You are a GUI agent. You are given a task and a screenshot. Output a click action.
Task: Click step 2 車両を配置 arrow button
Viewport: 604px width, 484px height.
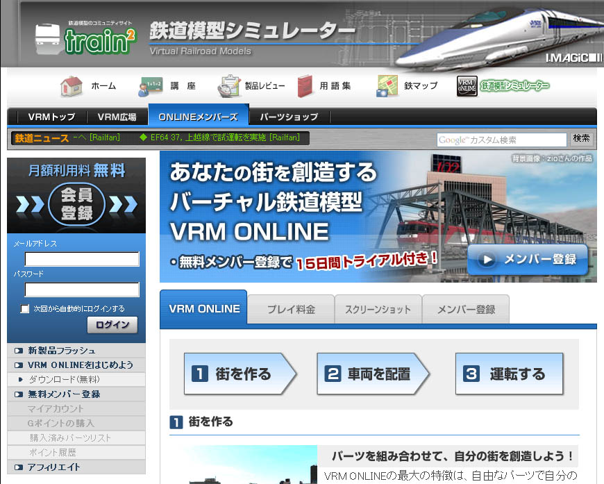(373, 374)
